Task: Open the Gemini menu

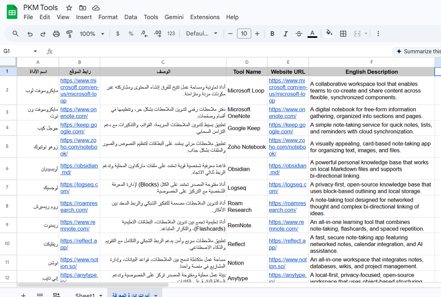Action: (174, 17)
